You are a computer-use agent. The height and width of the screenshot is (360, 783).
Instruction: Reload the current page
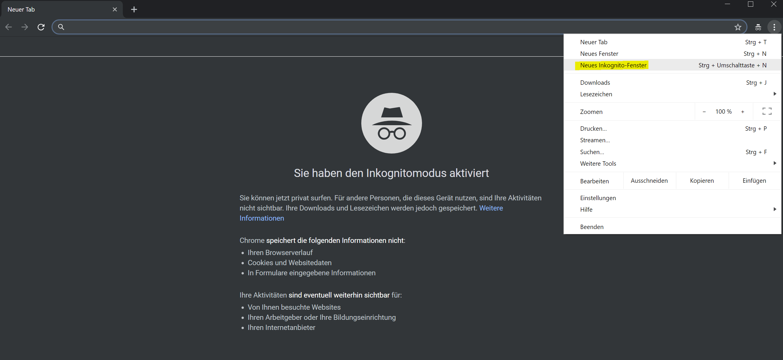[41, 27]
